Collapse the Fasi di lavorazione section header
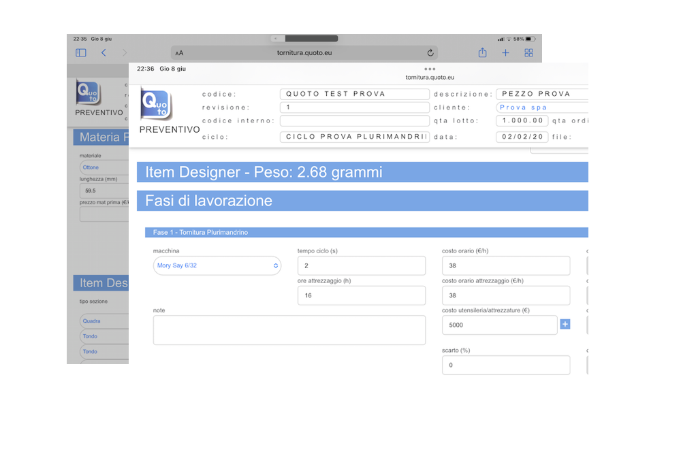Image resolution: width=681 pixels, height=473 pixels. pos(363,201)
